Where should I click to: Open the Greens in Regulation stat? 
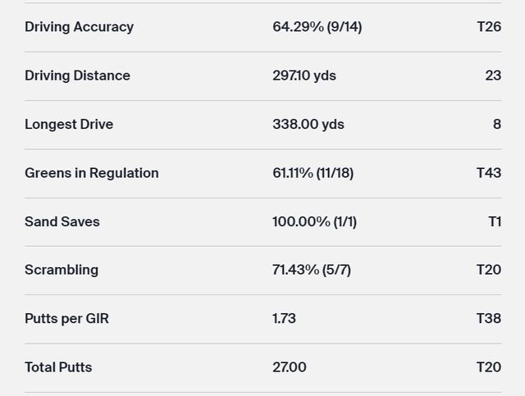tap(92, 173)
